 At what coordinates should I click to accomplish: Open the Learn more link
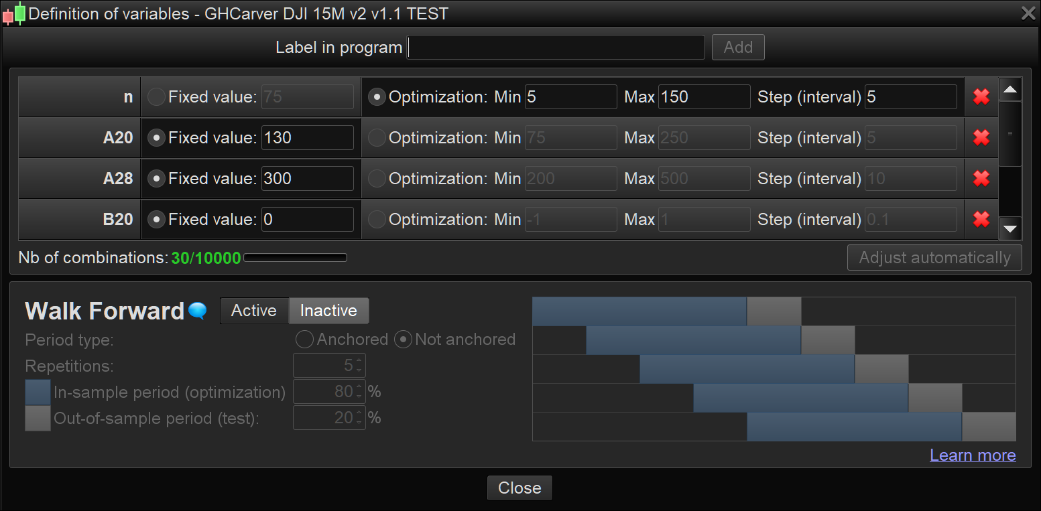click(x=973, y=455)
